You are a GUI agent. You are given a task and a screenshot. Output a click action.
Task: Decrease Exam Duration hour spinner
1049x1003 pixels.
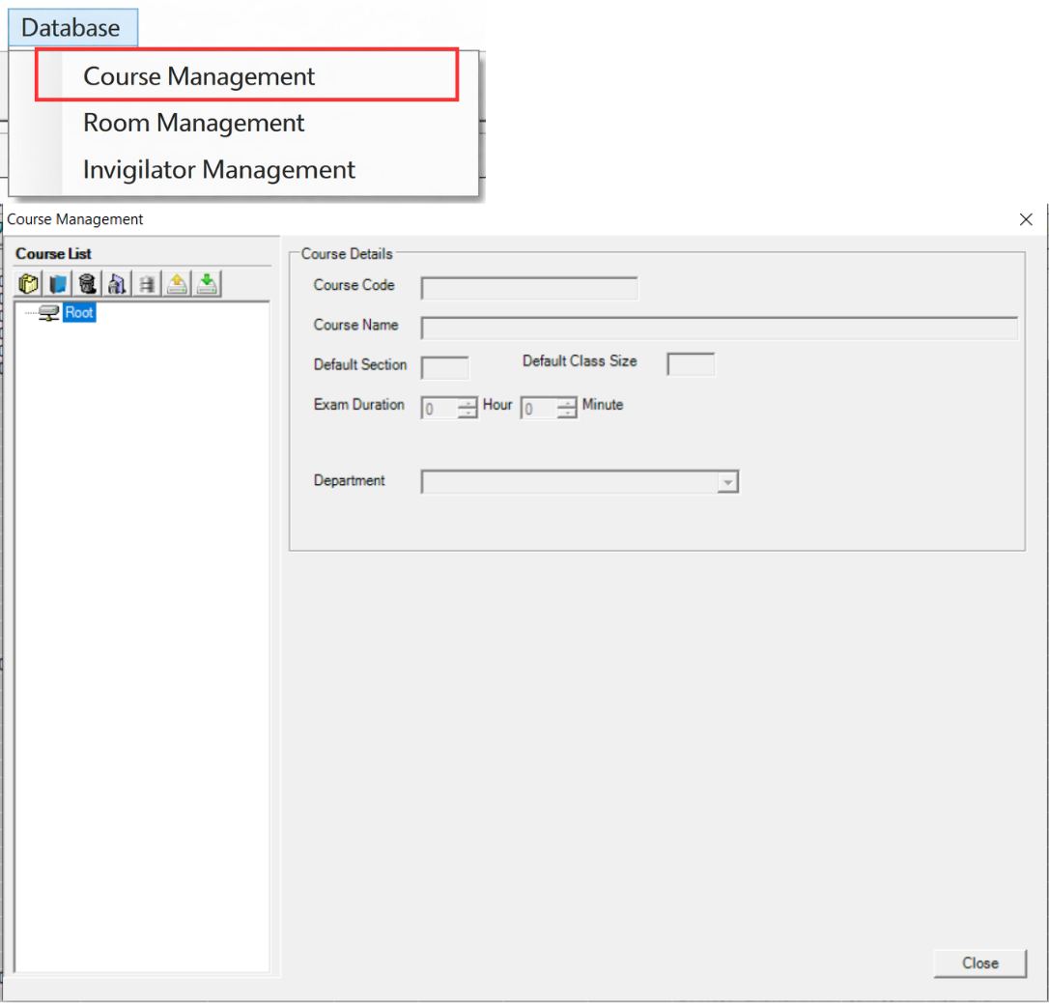(468, 413)
